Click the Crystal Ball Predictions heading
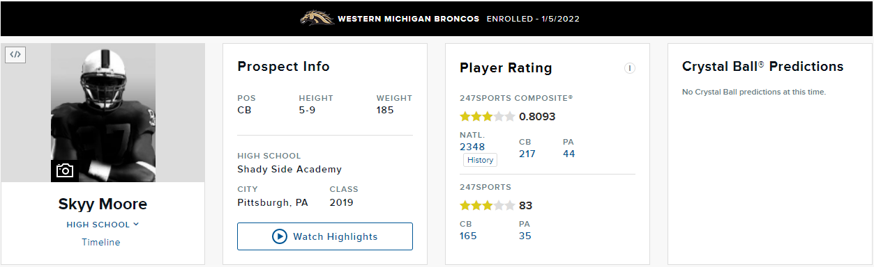 762,67
